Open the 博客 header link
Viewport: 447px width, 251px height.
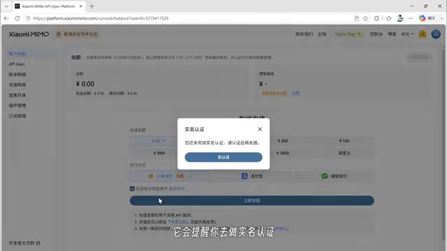pos(392,34)
